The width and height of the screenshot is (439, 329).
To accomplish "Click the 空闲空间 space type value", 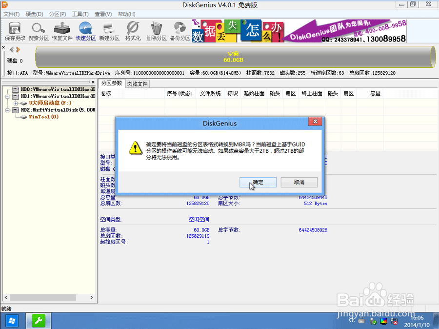I will coord(199,220).
